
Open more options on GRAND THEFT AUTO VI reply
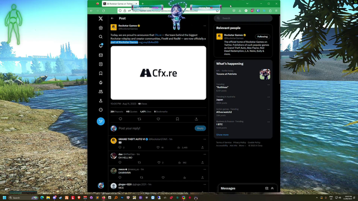coord(205,139)
